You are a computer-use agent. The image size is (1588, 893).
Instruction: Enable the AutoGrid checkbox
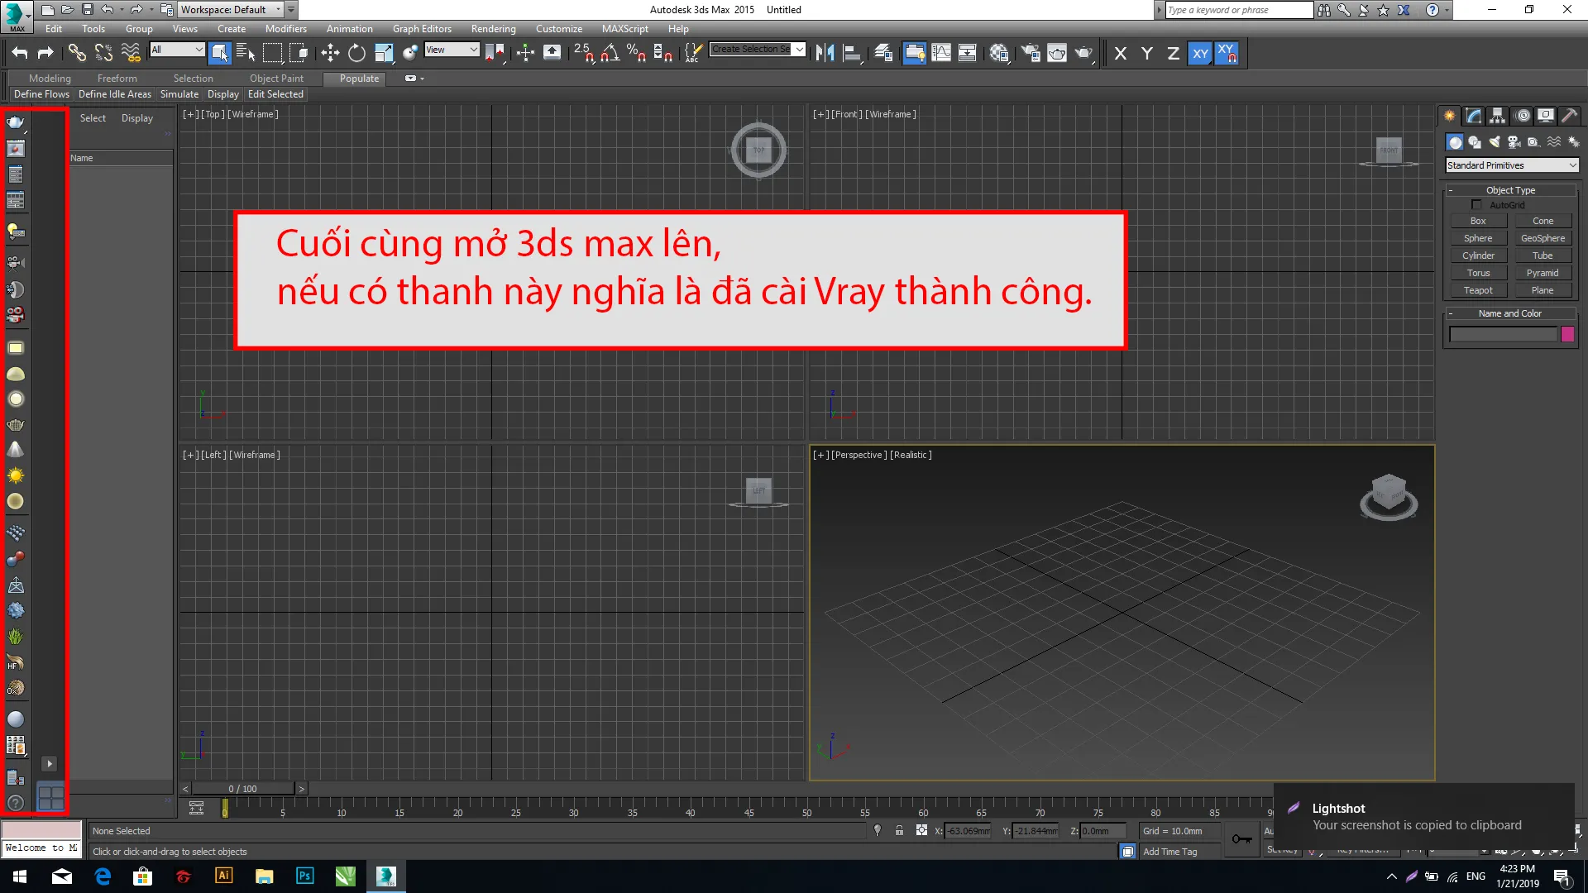pyautogui.click(x=1476, y=205)
